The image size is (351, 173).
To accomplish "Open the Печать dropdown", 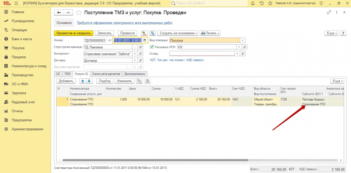I will tap(210, 33).
